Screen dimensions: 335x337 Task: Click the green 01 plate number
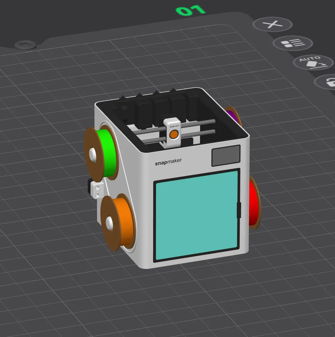click(x=191, y=10)
